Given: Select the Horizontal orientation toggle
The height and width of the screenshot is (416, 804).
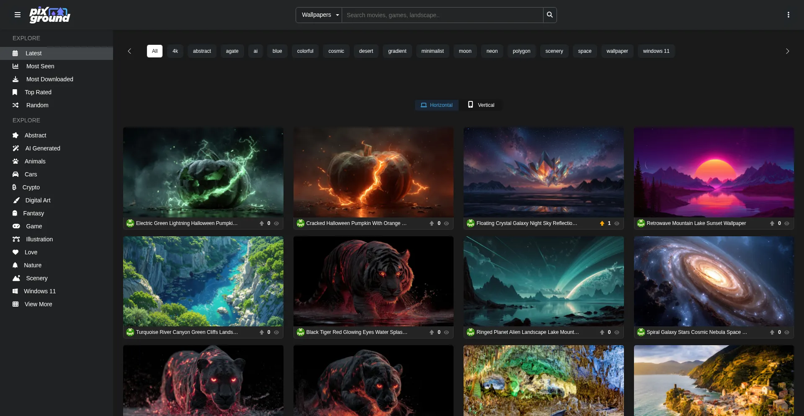Looking at the screenshot, I should [x=436, y=105].
